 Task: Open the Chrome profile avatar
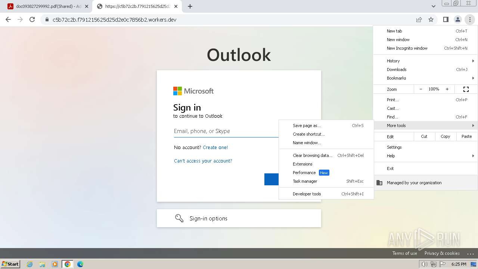(457, 19)
